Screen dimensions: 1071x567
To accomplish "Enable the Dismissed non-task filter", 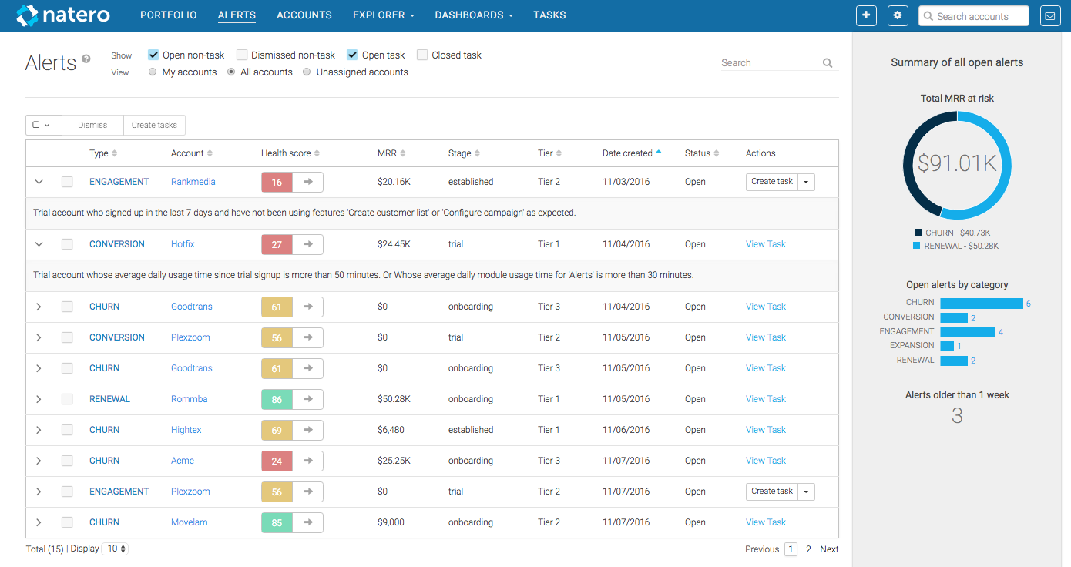I will click(242, 55).
